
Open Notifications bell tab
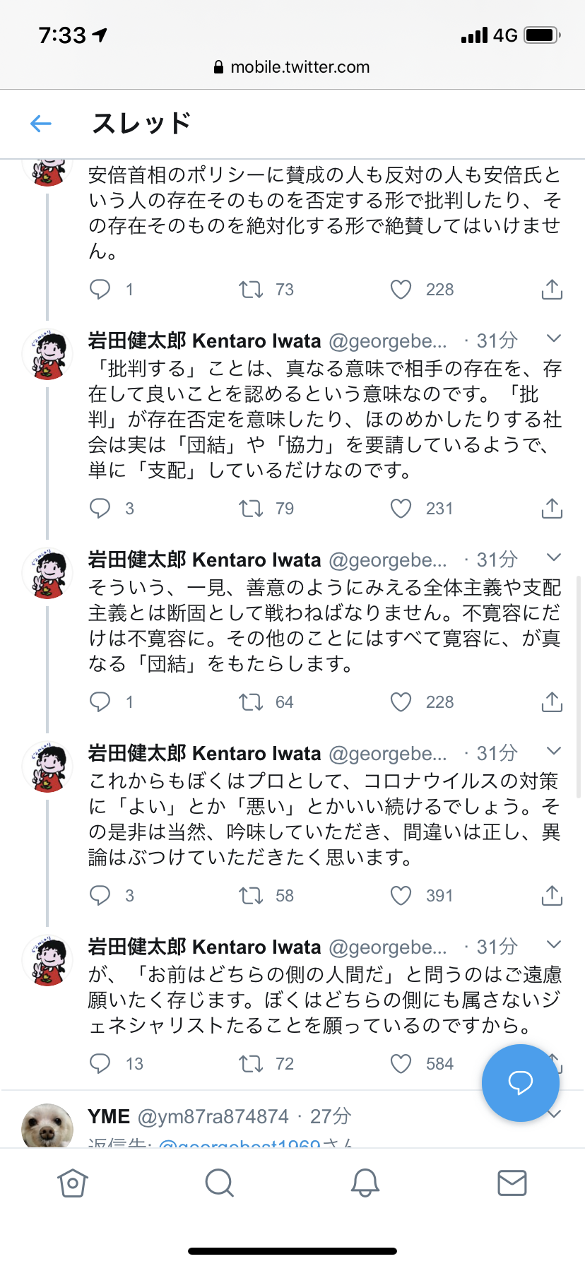tap(365, 1183)
